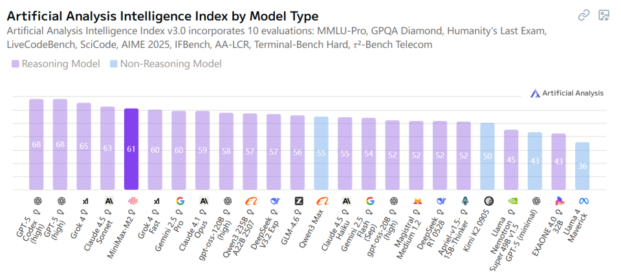Click the Kimi K2 0905 bar
621x279 pixels.
488,157
